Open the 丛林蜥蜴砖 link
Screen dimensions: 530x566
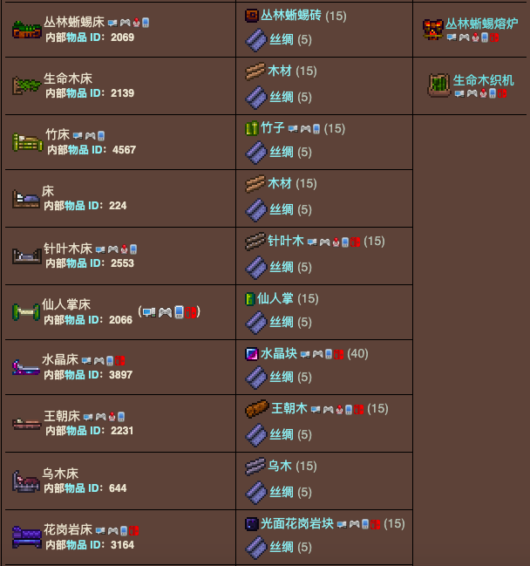pos(291,16)
